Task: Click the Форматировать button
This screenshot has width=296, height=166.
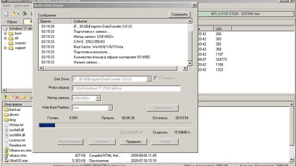Action: 70,142
